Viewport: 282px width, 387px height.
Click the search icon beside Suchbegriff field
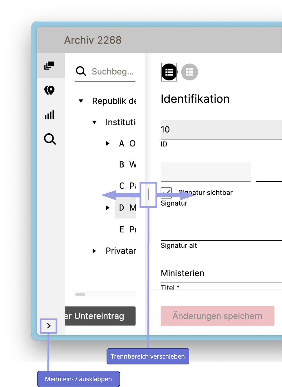[x=81, y=71]
